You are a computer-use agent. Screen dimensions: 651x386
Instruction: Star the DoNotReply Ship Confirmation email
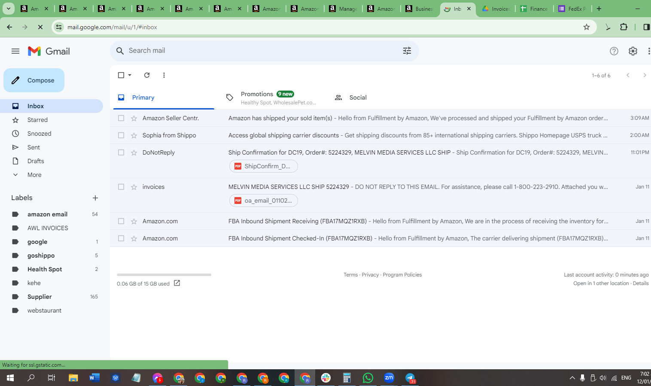[x=134, y=152]
